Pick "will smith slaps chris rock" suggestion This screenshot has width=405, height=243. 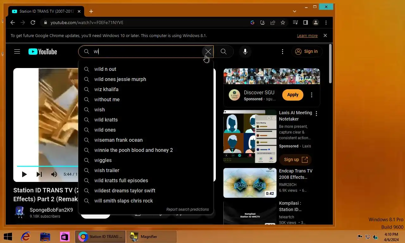(x=146, y=201)
